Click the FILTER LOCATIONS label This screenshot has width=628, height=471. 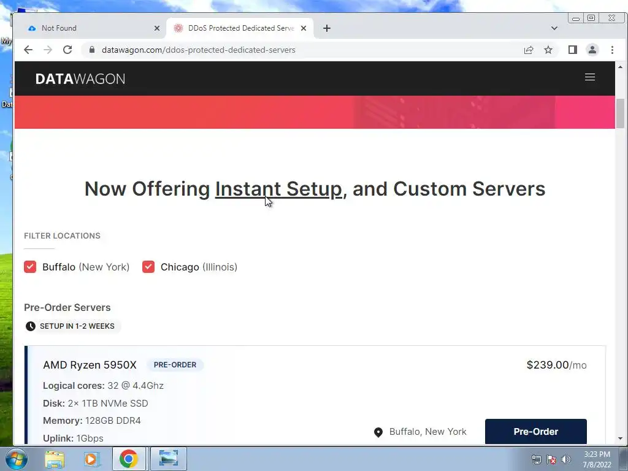(62, 236)
